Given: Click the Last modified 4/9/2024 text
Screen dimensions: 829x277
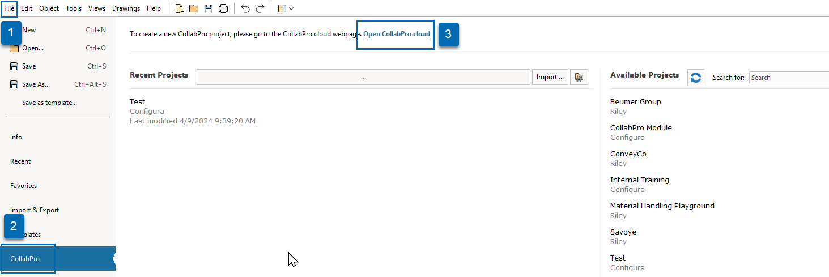Looking at the screenshot, I should (193, 121).
